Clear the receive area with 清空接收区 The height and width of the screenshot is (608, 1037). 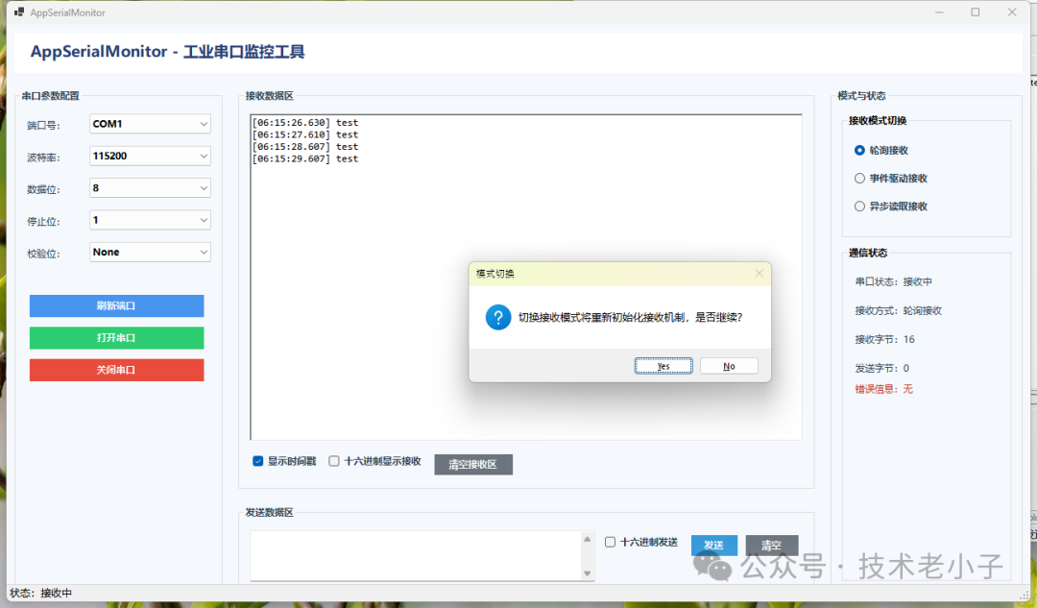pyautogui.click(x=472, y=463)
